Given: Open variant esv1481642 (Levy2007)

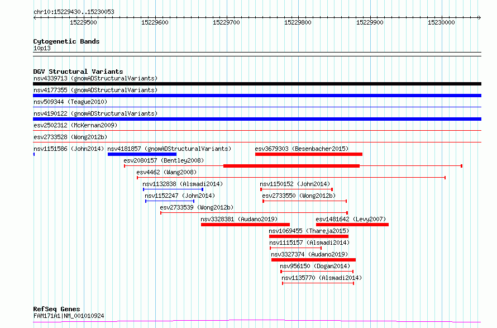Looking at the screenshot, I should coord(351,219).
